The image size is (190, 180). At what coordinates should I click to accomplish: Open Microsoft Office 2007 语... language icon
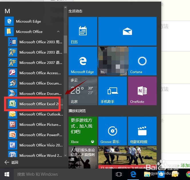coord(13,62)
